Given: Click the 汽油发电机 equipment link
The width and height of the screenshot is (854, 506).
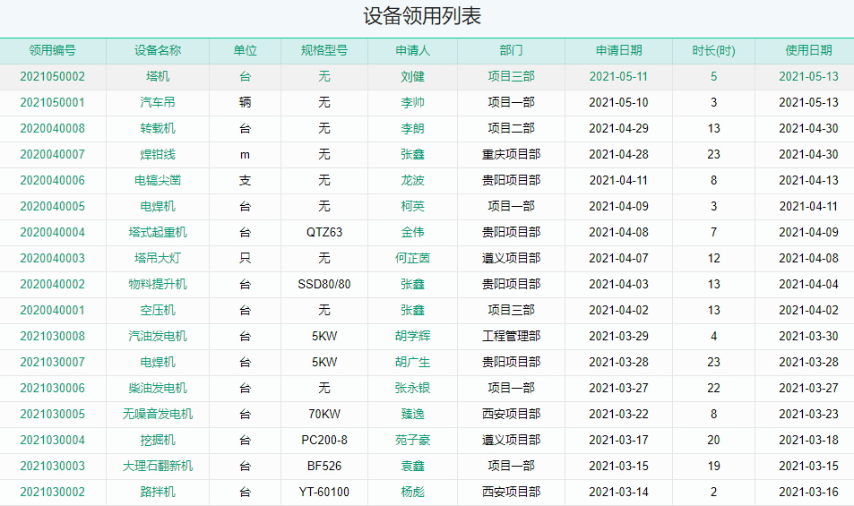Looking at the screenshot, I should (x=158, y=337).
